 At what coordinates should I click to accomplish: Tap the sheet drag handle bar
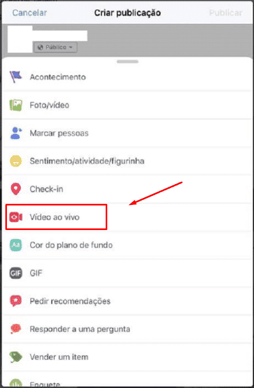pyautogui.click(x=128, y=61)
